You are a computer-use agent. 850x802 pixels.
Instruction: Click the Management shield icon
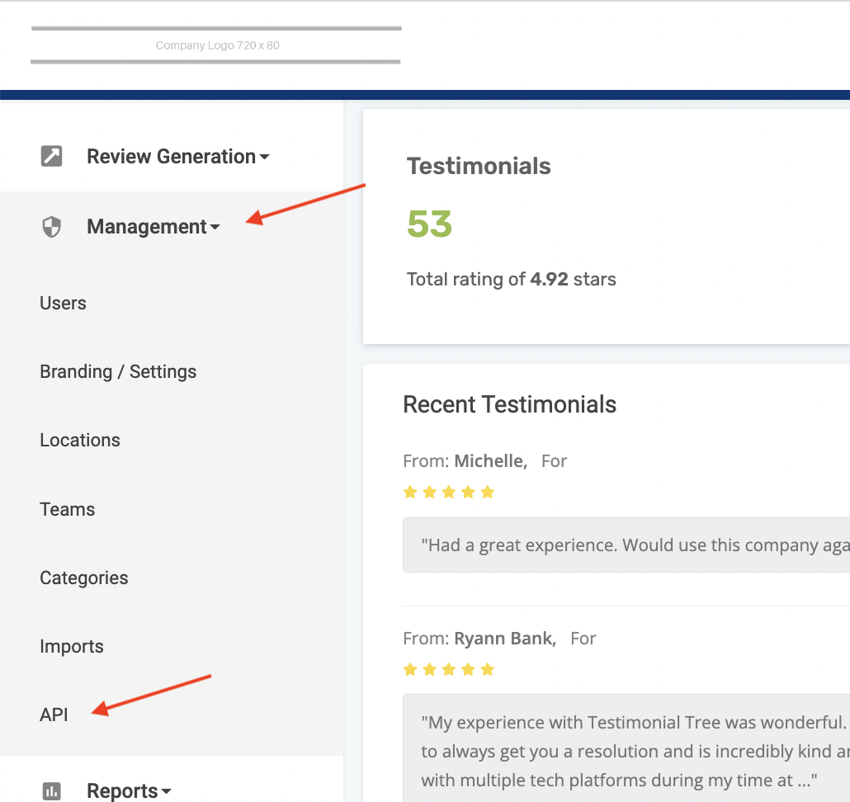click(51, 227)
